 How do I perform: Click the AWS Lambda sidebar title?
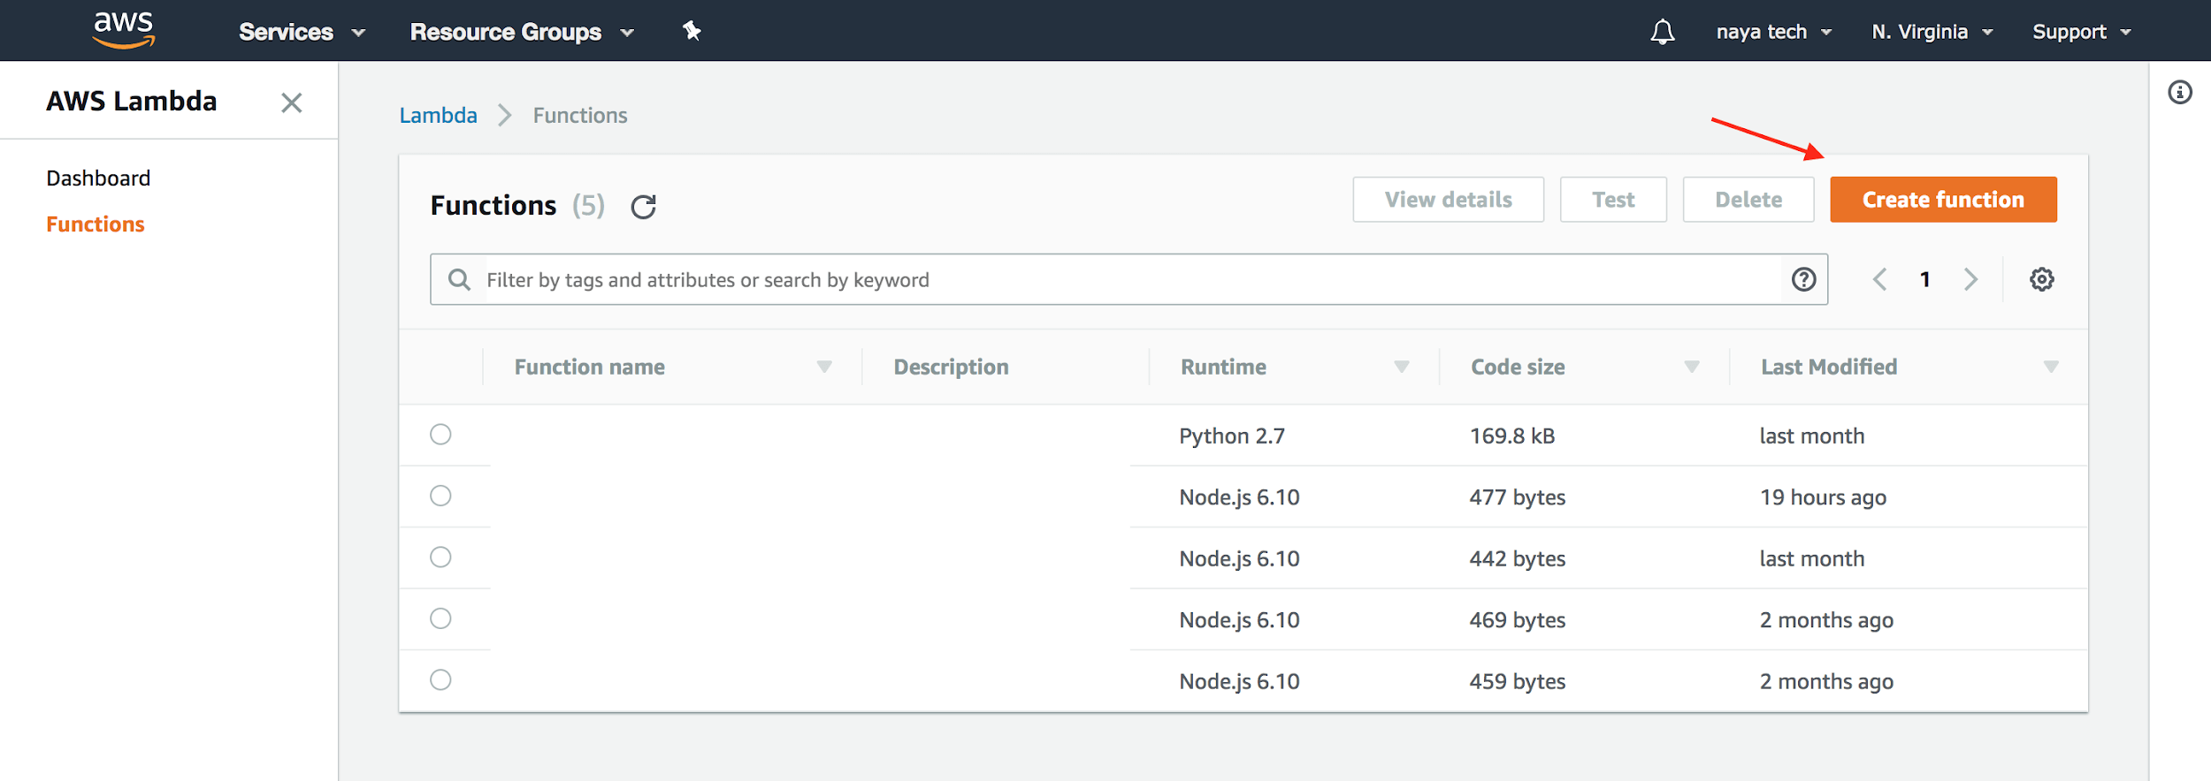pyautogui.click(x=132, y=101)
